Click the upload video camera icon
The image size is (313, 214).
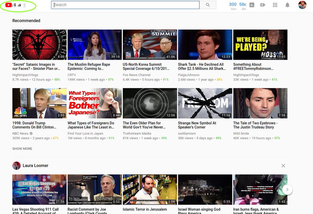(x=263, y=5)
